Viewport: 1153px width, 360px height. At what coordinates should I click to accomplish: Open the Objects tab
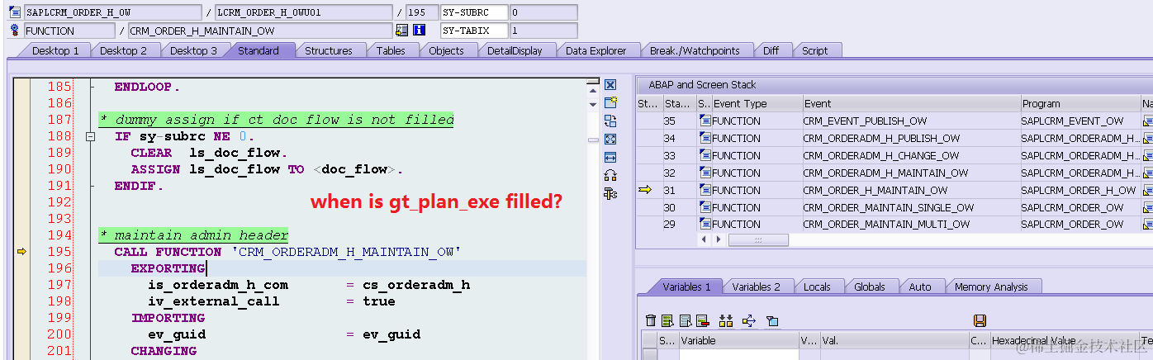[446, 50]
